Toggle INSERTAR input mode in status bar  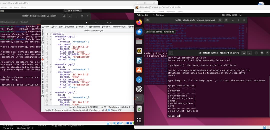click(93, 107)
